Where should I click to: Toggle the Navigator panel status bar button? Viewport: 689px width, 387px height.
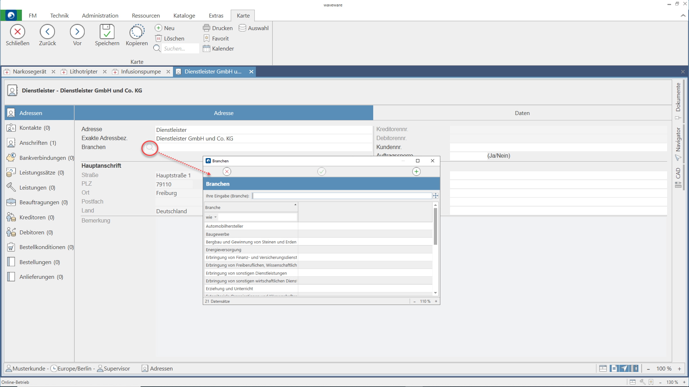coord(624,368)
